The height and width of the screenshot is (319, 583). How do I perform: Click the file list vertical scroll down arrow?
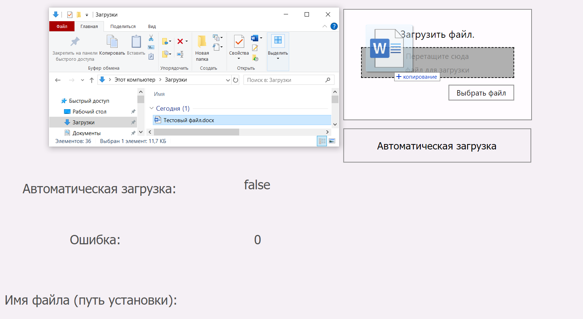[x=335, y=124]
